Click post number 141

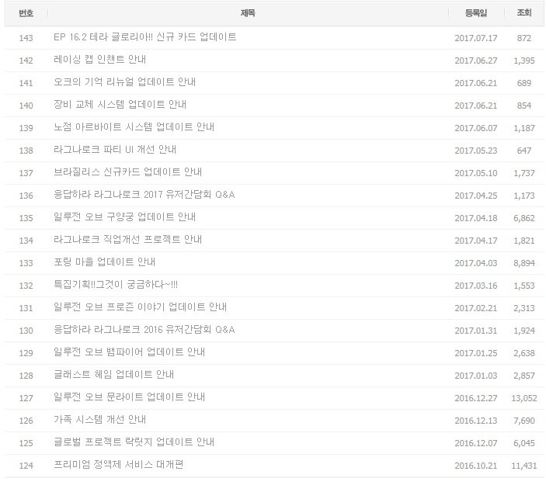click(26, 83)
